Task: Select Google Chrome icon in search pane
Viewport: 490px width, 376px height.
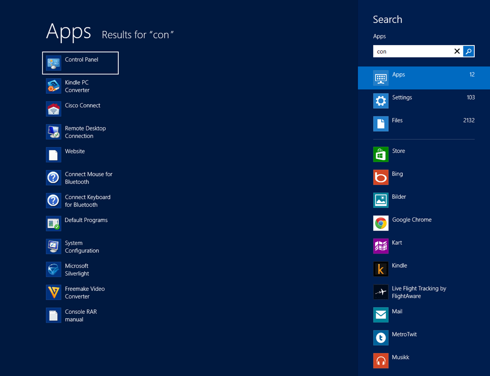Action: coord(381,223)
